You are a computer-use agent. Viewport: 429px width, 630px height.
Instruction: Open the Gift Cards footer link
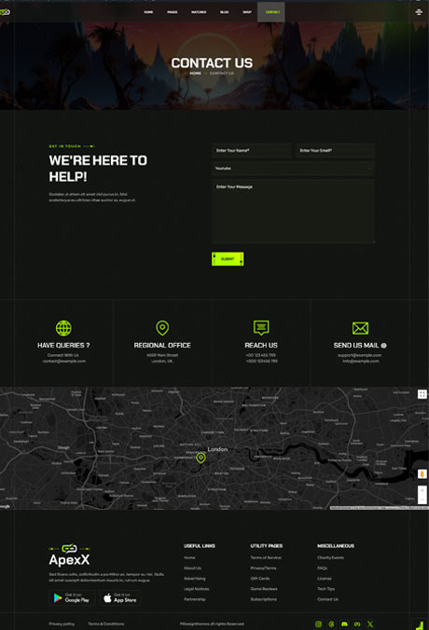[x=260, y=579]
